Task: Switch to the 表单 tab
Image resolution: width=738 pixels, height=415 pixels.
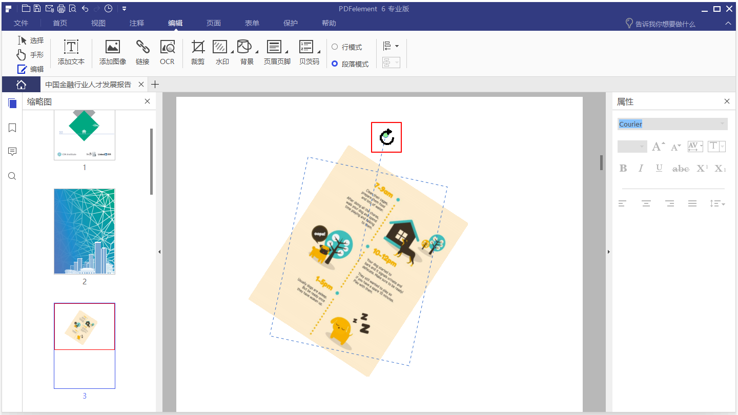Action: [x=252, y=23]
